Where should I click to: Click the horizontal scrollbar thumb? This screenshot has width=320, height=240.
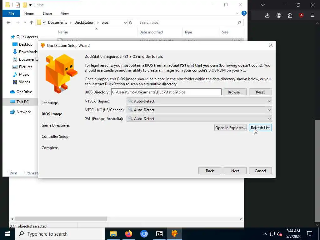[x=61, y=219]
